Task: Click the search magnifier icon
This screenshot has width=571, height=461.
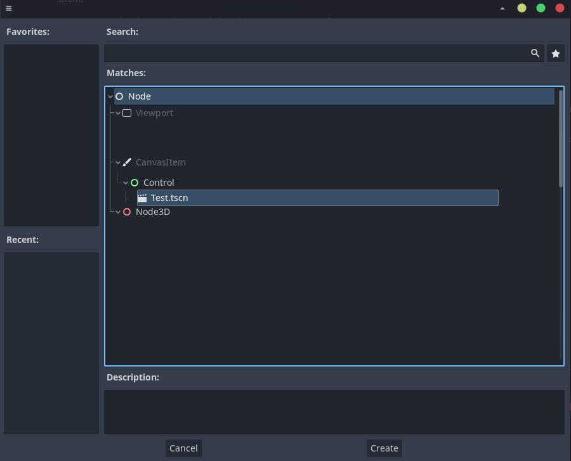Action: 535,53
